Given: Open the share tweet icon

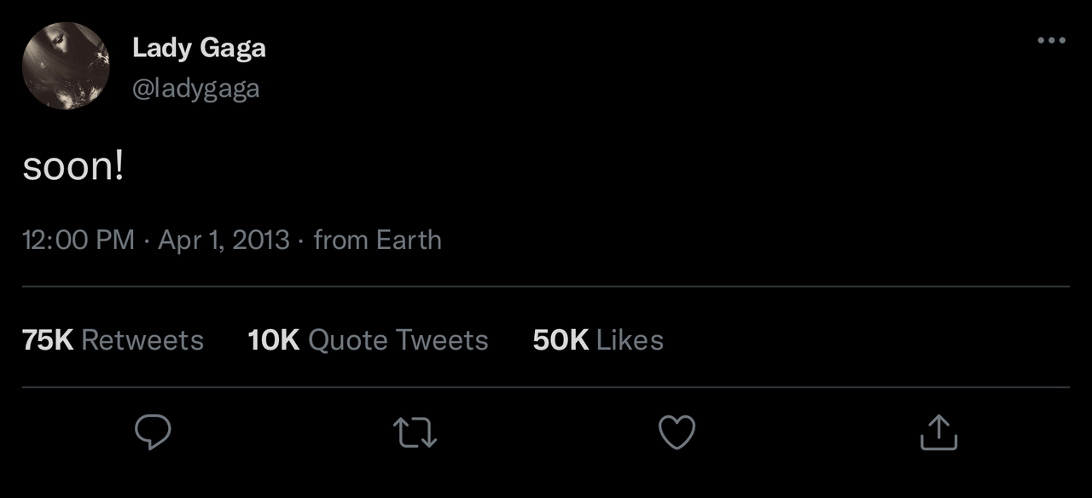Looking at the screenshot, I should tap(938, 432).
